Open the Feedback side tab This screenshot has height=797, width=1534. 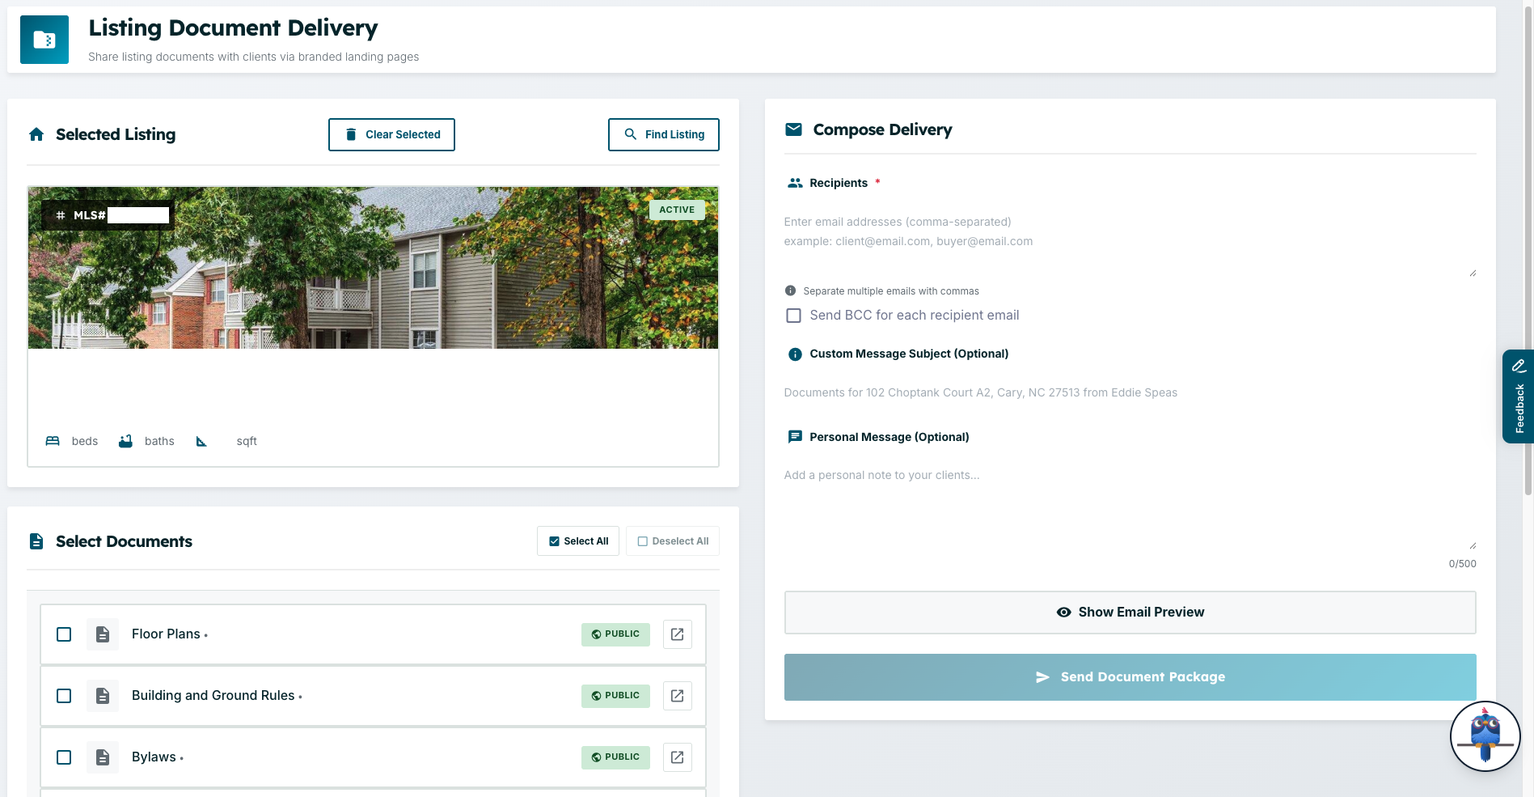point(1518,396)
